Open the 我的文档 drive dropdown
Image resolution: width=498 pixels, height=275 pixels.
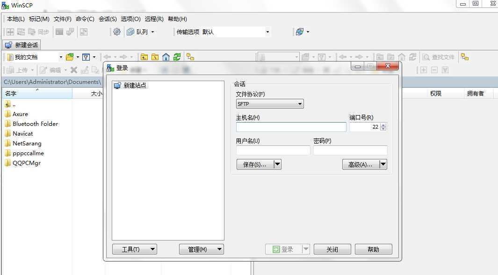[x=61, y=57]
